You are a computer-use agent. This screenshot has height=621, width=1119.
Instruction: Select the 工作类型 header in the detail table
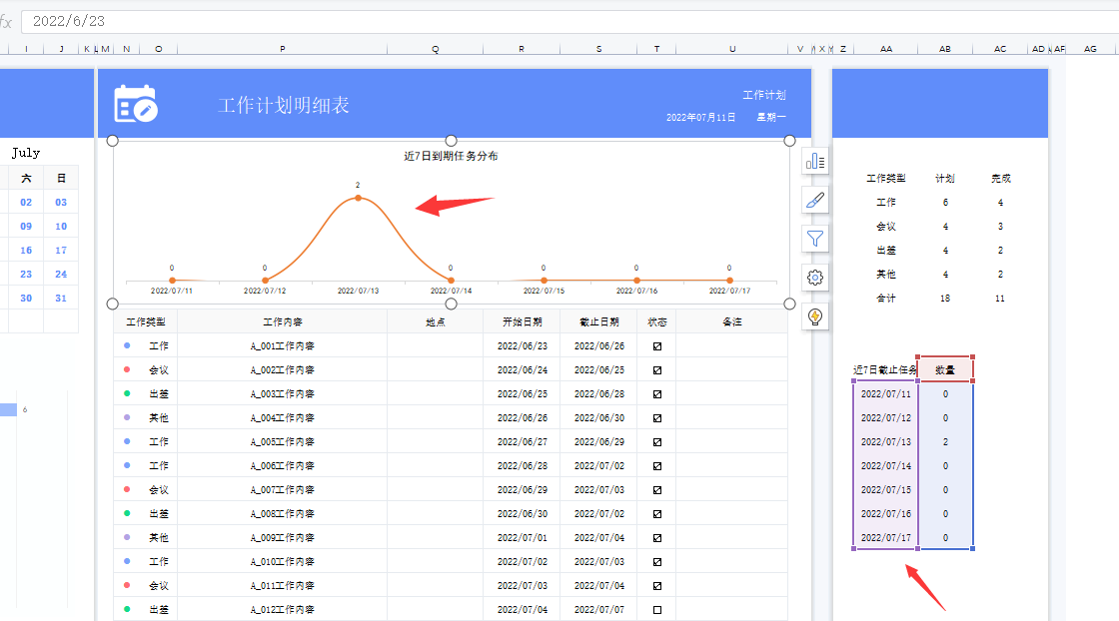(146, 322)
